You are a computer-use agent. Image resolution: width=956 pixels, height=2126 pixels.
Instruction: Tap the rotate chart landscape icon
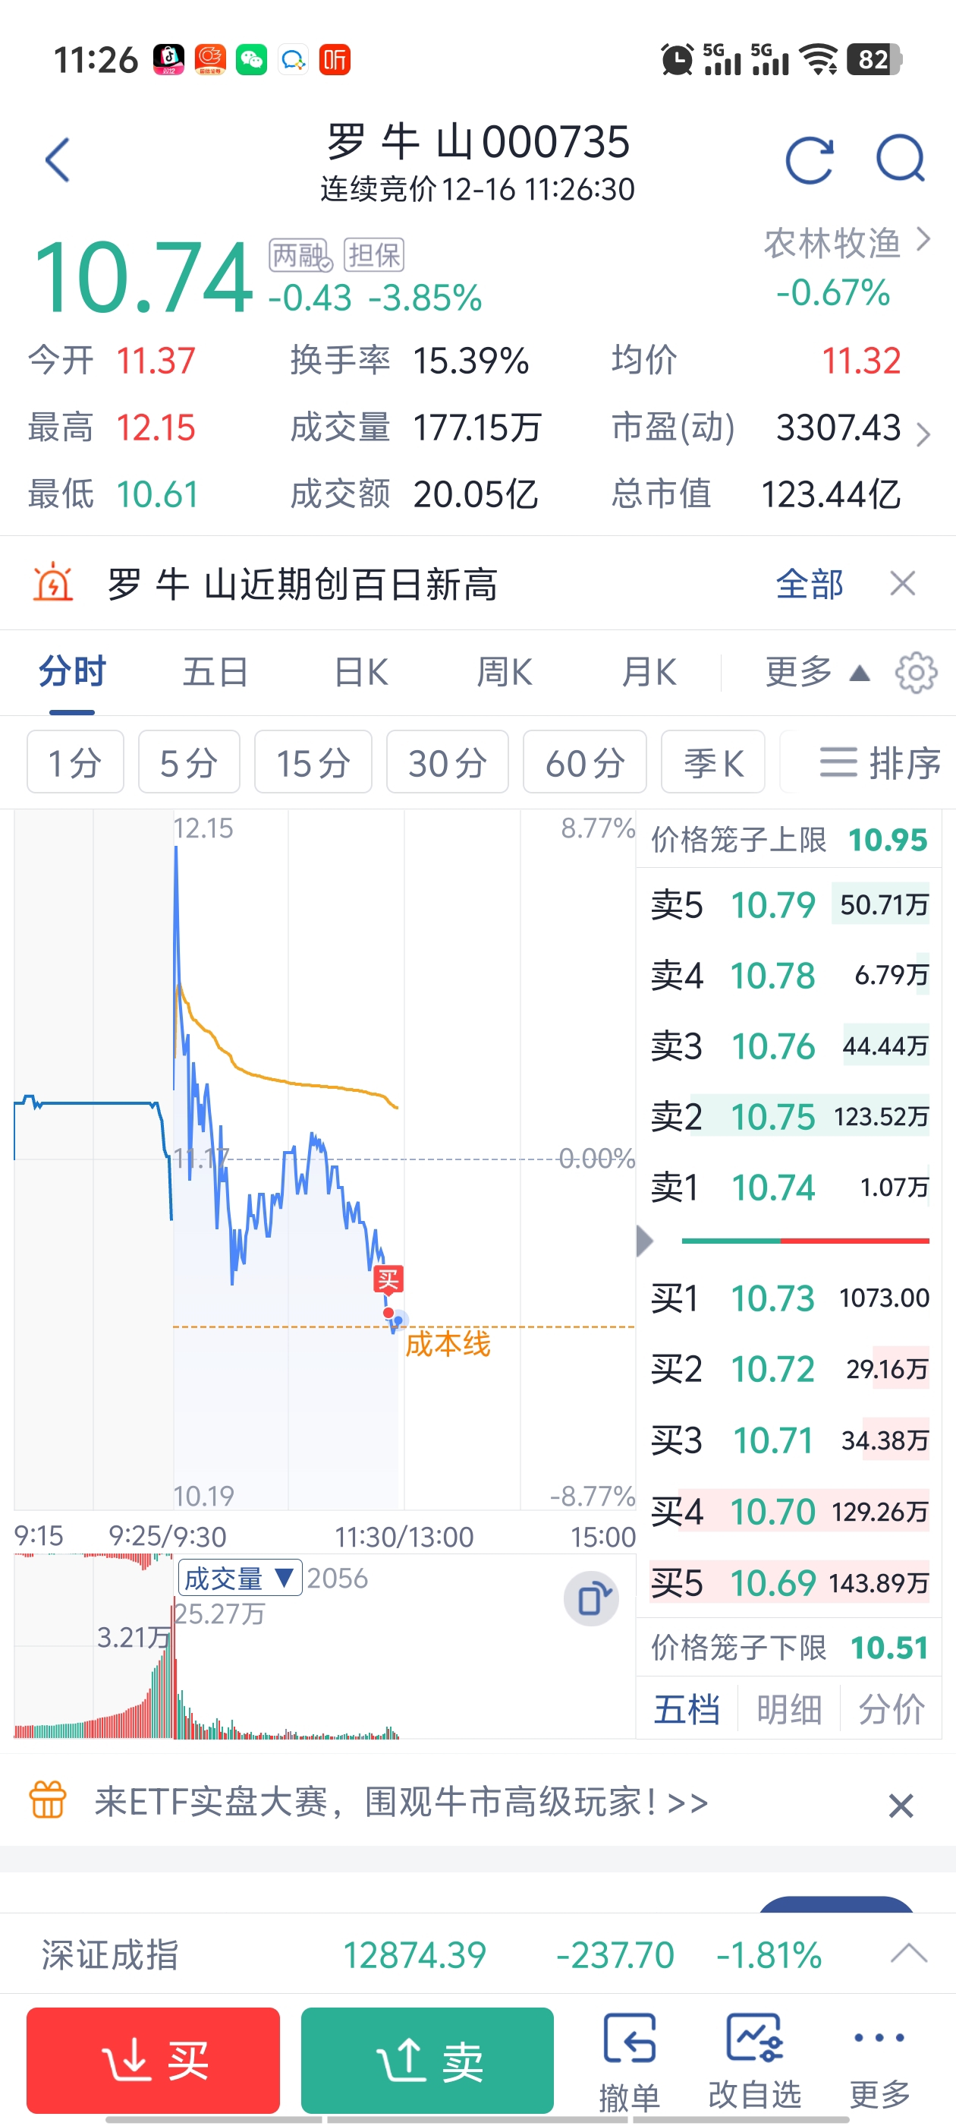(591, 1598)
